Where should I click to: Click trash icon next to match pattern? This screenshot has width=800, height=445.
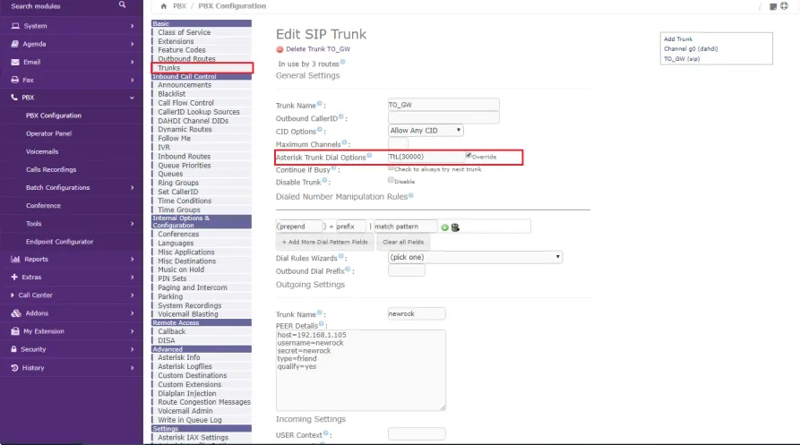pos(456,227)
